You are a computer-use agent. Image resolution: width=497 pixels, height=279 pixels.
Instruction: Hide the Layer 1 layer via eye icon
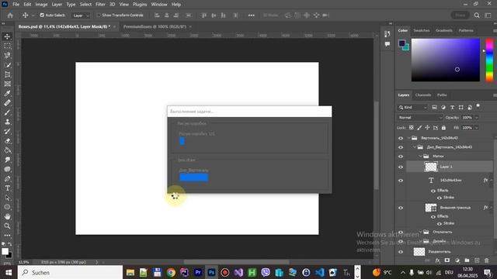click(401, 167)
